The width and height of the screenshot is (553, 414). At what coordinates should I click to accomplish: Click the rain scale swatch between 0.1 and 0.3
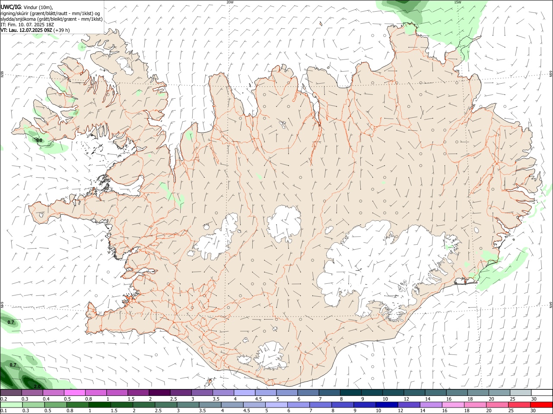(x=11, y=405)
